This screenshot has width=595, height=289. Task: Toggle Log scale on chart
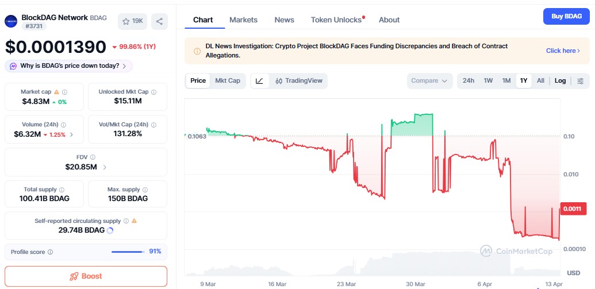point(560,81)
